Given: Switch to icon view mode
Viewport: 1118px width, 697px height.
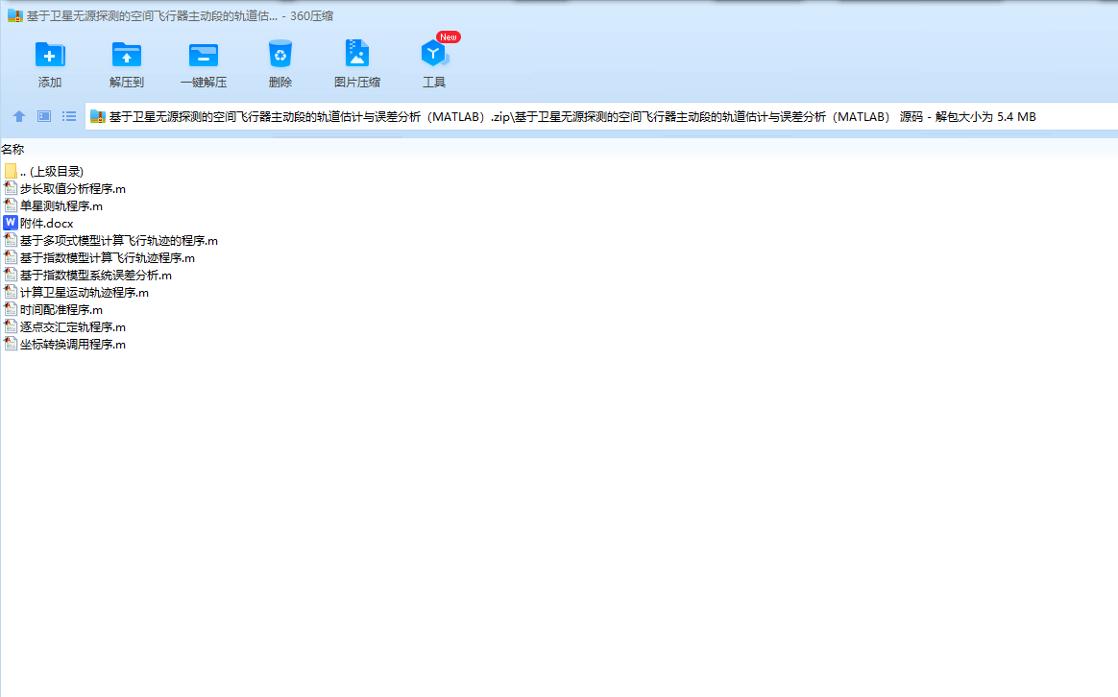Looking at the screenshot, I should 44,116.
